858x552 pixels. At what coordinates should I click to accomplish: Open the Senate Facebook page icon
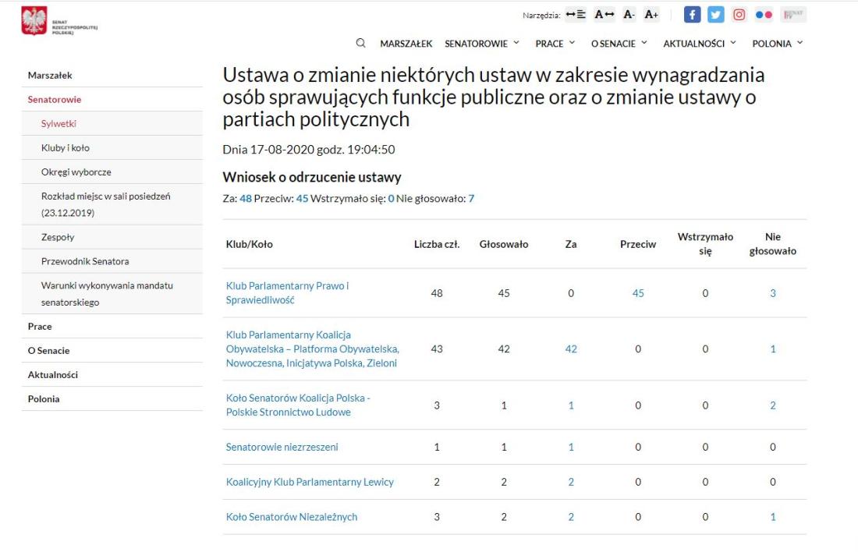tap(692, 15)
